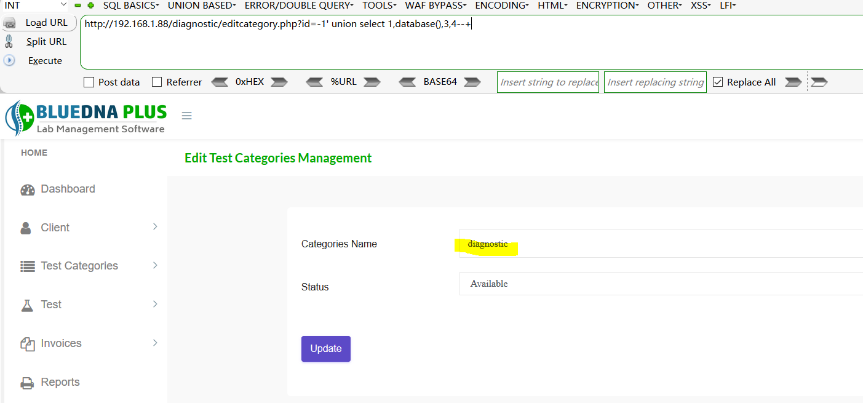Open the LFI menu
This screenshot has width=863, height=403.
click(728, 5)
